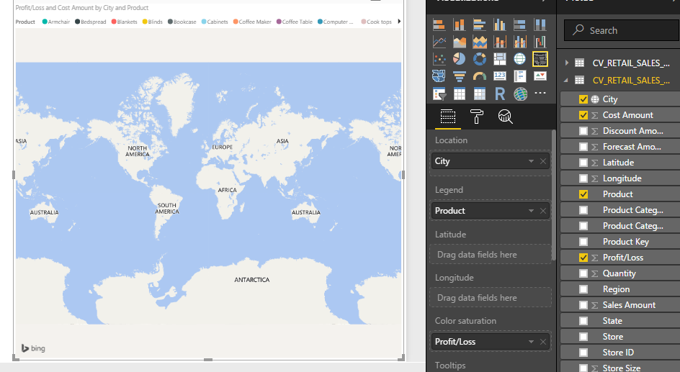The image size is (680, 372).
Task: Check the Sales Amount field checkbox
Action: click(x=583, y=305)
